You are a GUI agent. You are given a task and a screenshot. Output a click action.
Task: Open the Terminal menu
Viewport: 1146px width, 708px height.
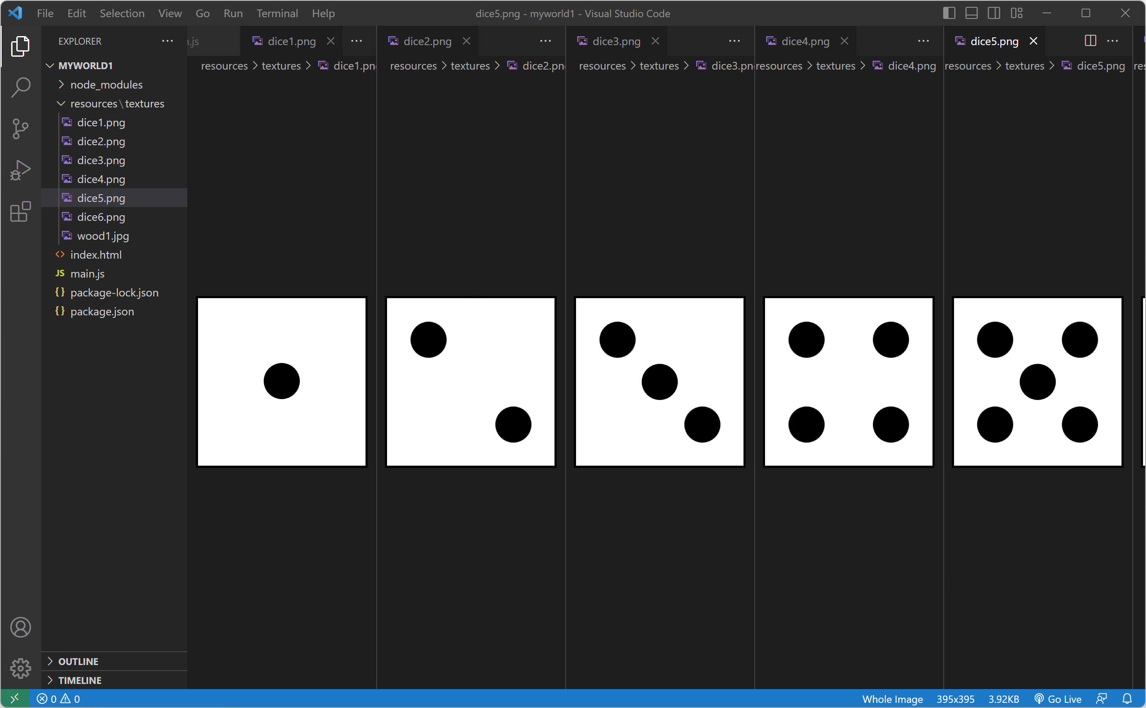(277, 13)
